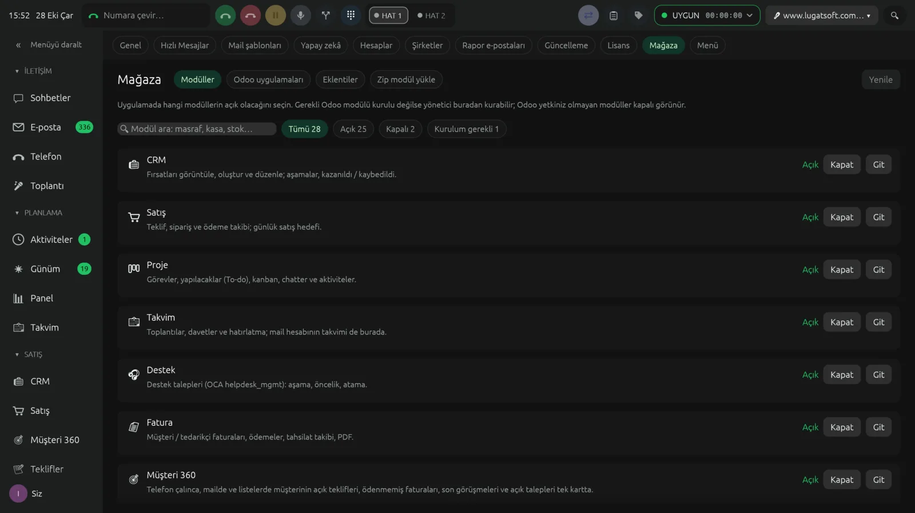This screenshot has width=915, height=513.
Task: Click Kapat for the CRM module
Action: 842,165
